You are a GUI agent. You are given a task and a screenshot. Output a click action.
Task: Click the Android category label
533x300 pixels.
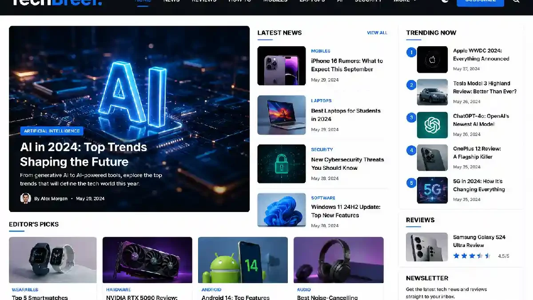pyautogui.click(x=211, y=290)
